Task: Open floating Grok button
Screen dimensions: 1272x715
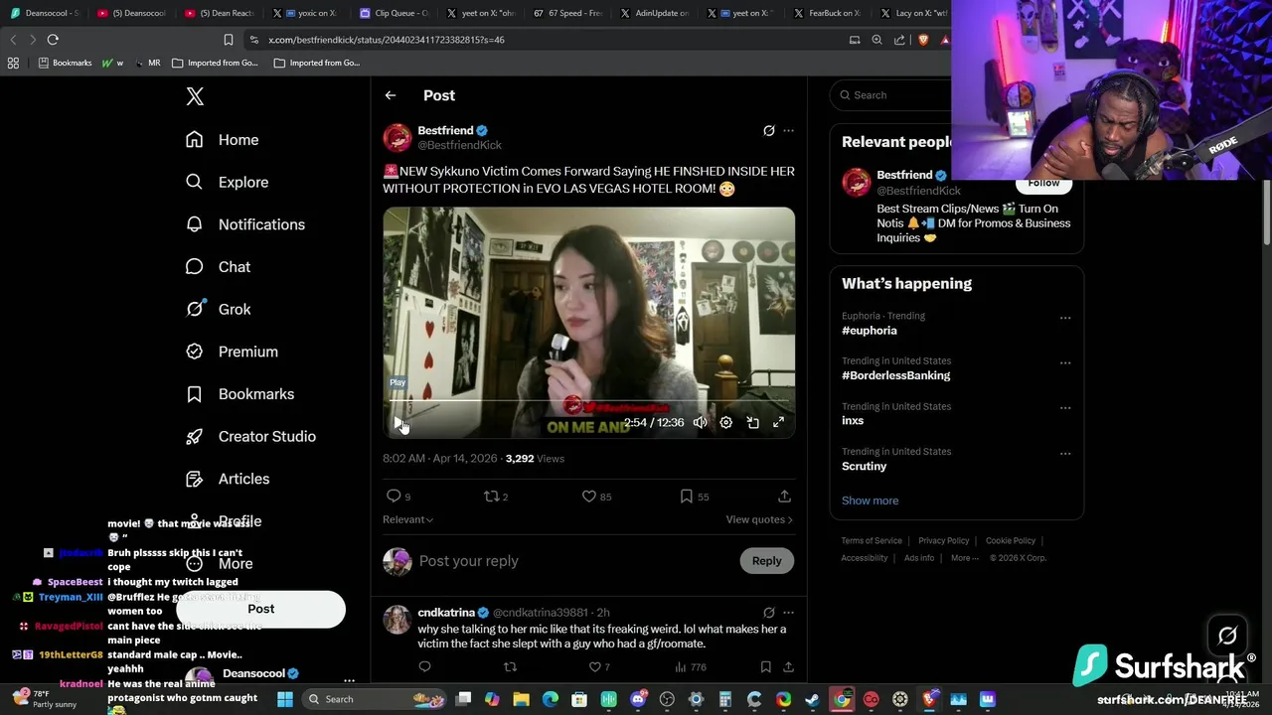Action: coord(1227,635)
